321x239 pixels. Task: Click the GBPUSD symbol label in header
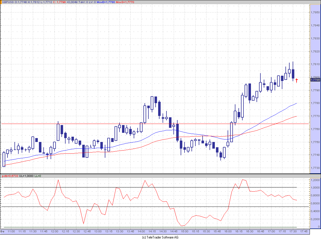7,2
